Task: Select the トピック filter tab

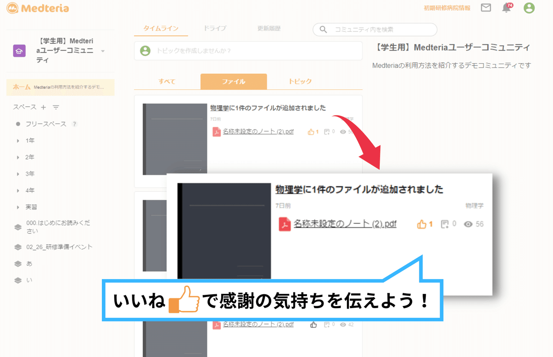Action: [300, 82]
